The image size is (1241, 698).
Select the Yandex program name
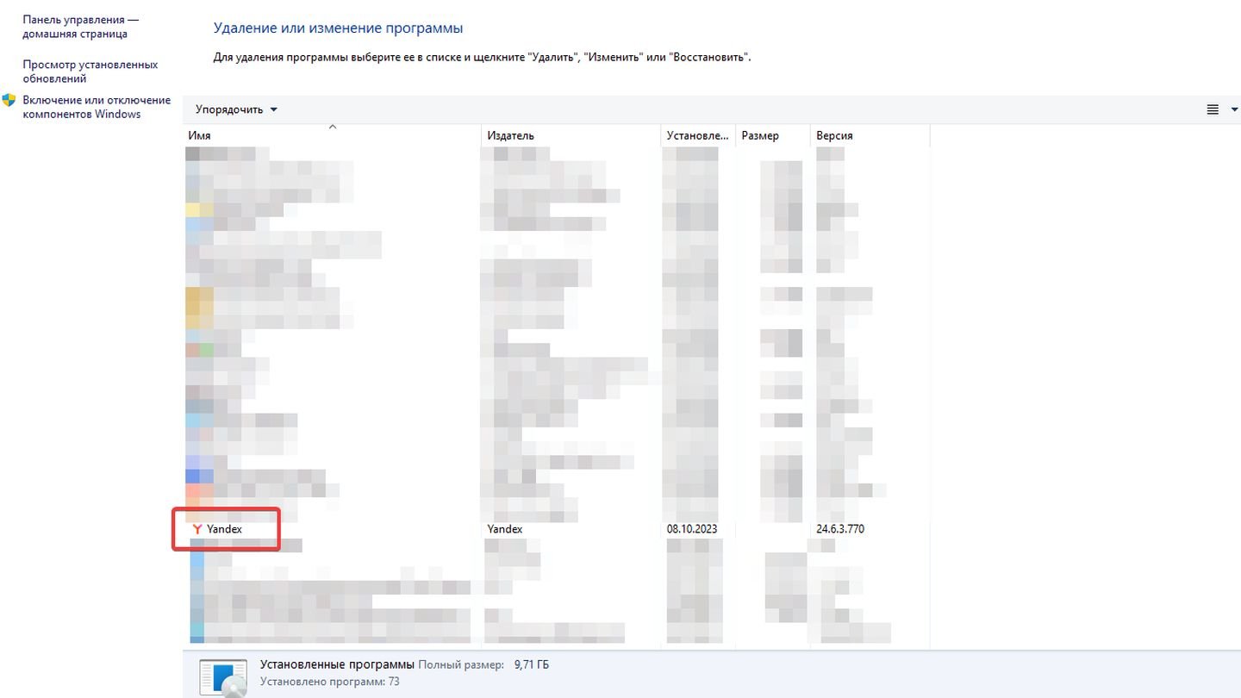pyautogui.click(x=224, y=529)
